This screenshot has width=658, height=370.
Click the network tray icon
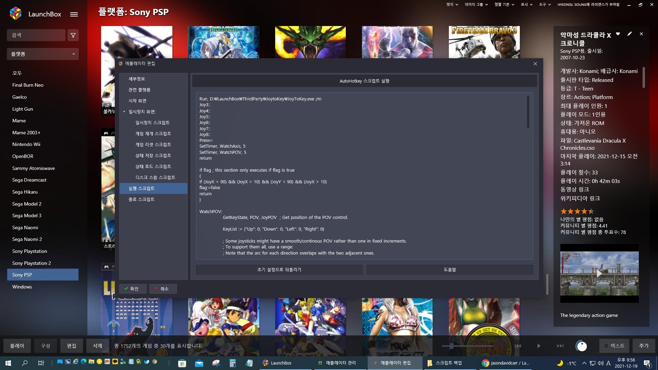coord(592,363)
